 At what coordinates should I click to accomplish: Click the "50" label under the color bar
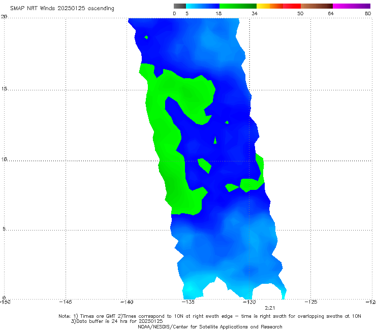click(x=300, y=14)
